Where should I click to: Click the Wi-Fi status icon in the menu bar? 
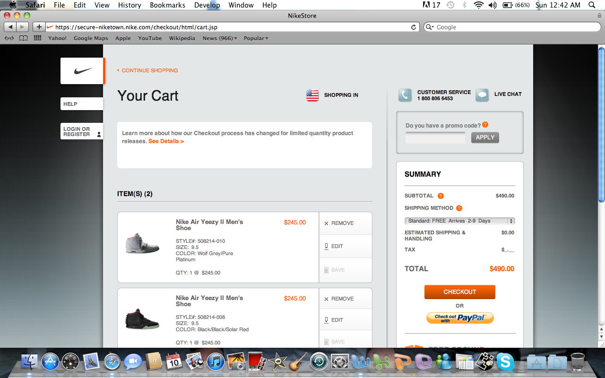(479, 5)
